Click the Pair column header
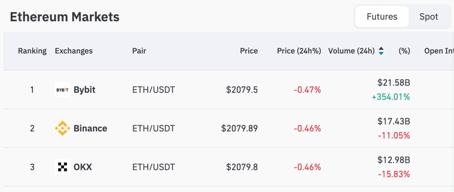Image resolution: width=454 pixels, height=192 pixels. [x=139, y=51]
